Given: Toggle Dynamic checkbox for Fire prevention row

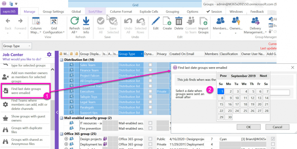Looking at the screenshot, I should pyautogui.click(x=150, y=128).
